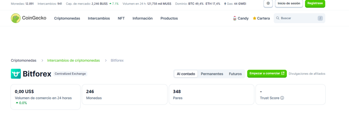The width and height of the screenshot is (349, 116).
Task: Click the Candy jar icon
Action: point(235,18)
